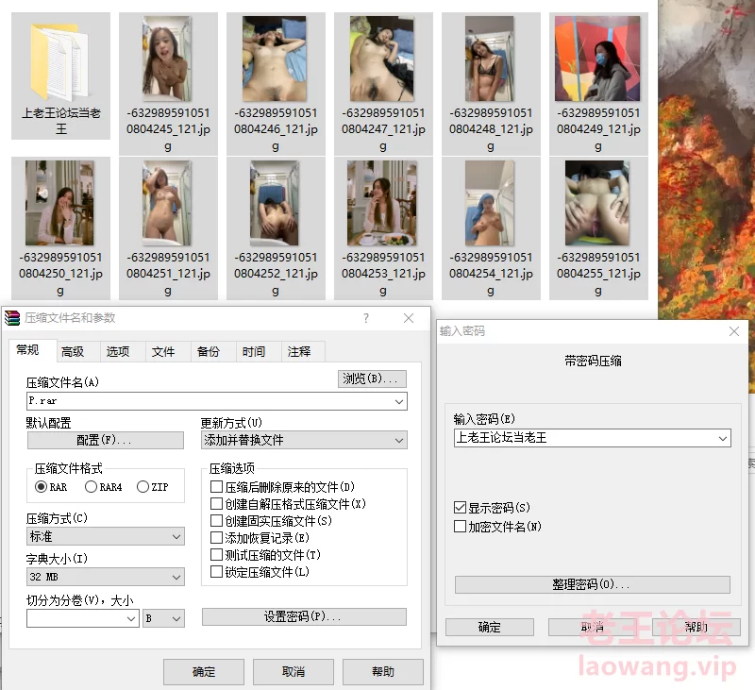Click the 浏览(B)... button
Image resolution: width=755 pixels, height=690 pixels.
pyautogui.click(x=372, y=379)
